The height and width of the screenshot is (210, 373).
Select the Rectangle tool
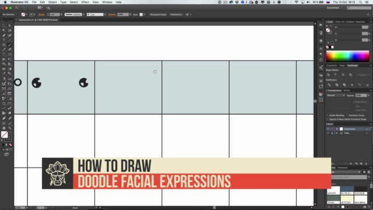tap(4, 45)
